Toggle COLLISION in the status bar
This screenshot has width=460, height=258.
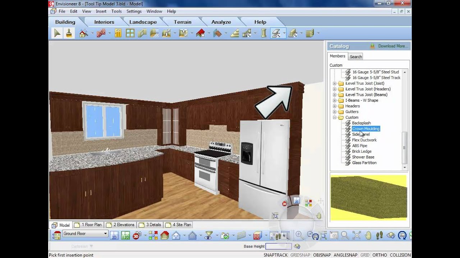click(x=400, y=255)
